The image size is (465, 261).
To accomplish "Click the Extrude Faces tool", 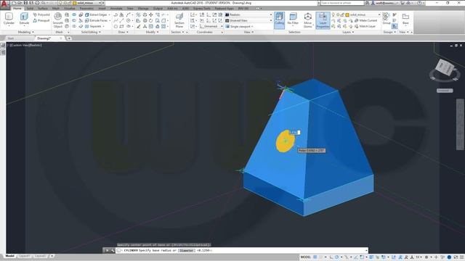I will coord(97,20).
